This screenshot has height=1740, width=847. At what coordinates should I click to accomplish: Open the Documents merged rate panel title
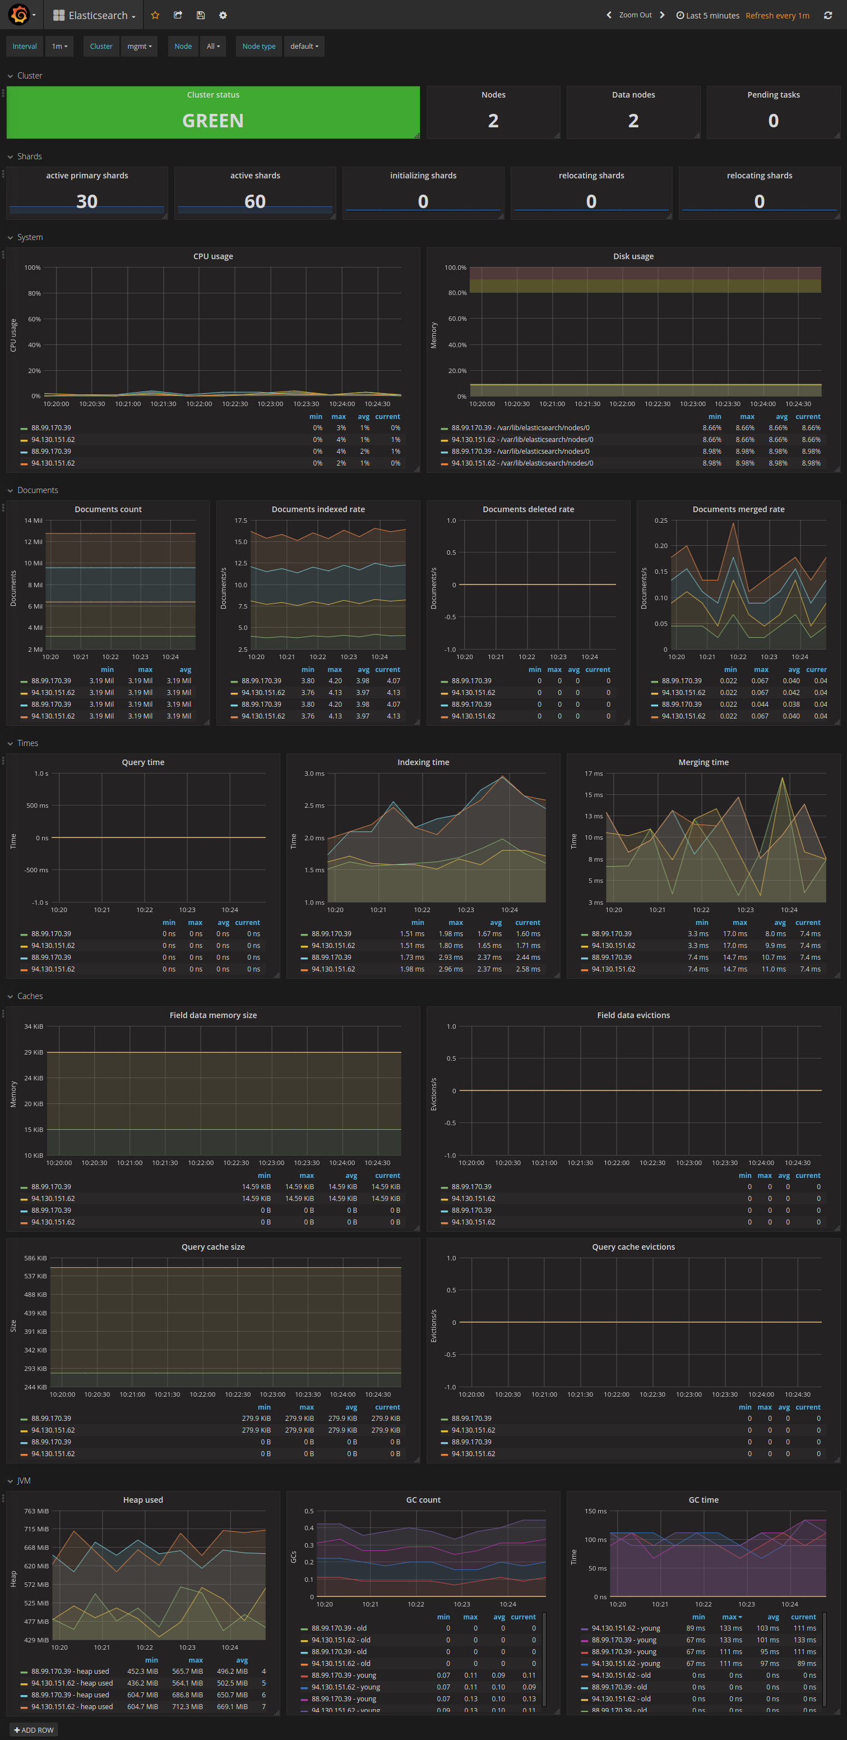coord(738,509)
